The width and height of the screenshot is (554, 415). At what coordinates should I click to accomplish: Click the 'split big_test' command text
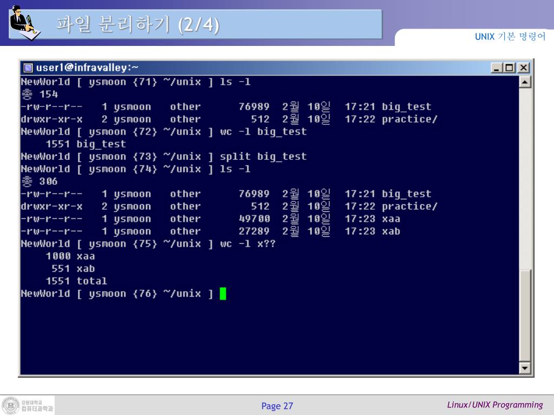point(263,157)
